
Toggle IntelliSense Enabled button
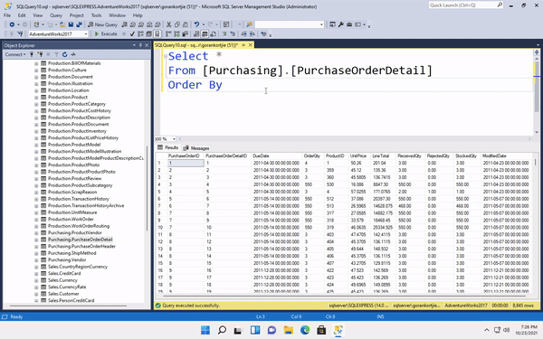pos(157,34)
